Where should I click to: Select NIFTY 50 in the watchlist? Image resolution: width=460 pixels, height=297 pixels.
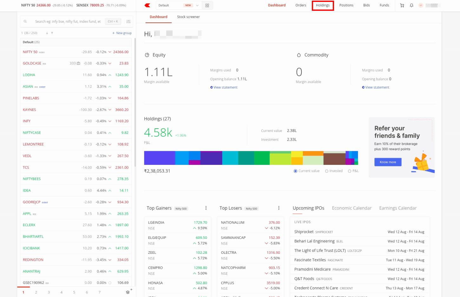point(76,52)
